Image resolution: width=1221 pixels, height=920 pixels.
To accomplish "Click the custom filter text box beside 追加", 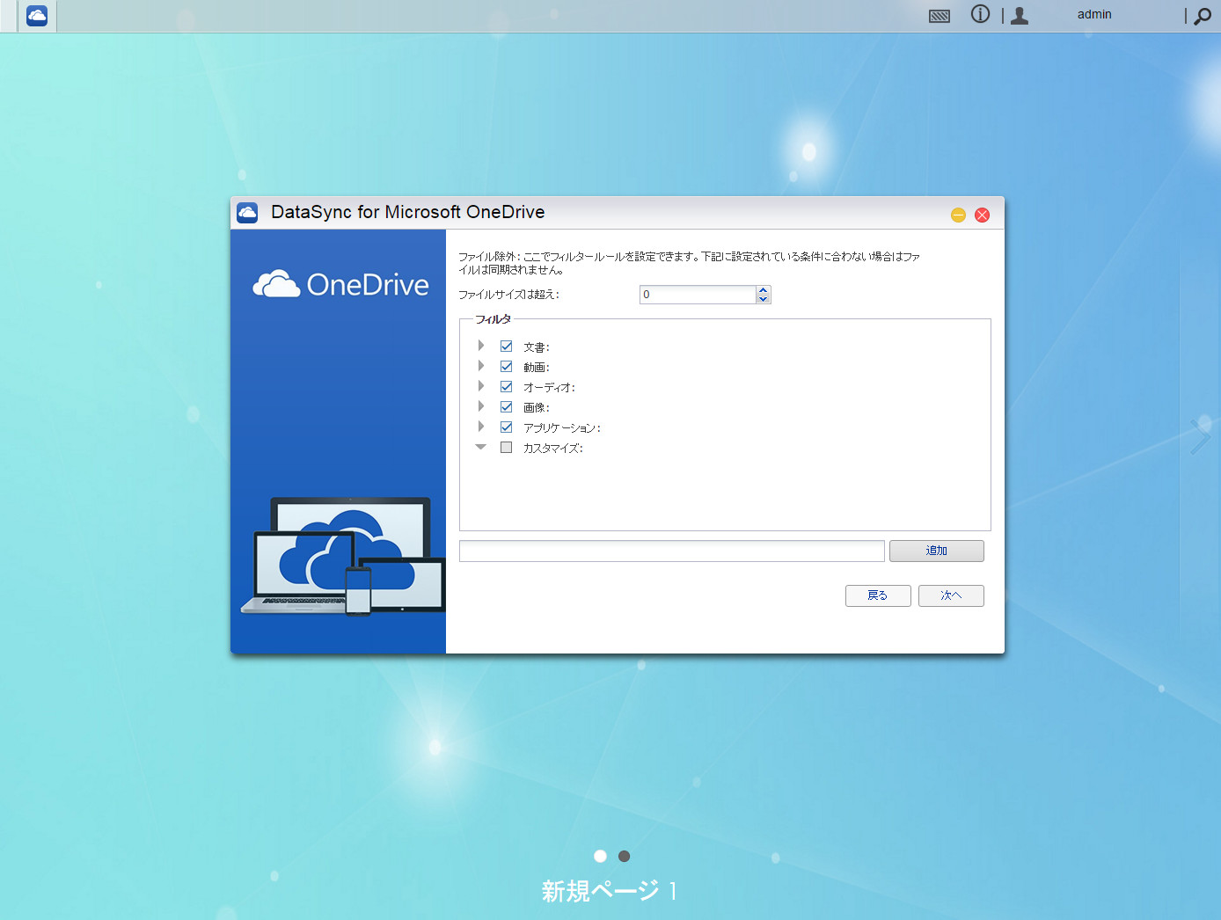I will [x=672, y=551].
